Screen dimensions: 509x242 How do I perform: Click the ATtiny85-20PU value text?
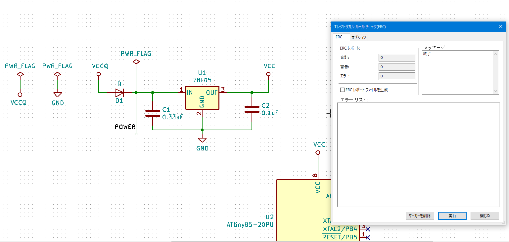(251, 225)
